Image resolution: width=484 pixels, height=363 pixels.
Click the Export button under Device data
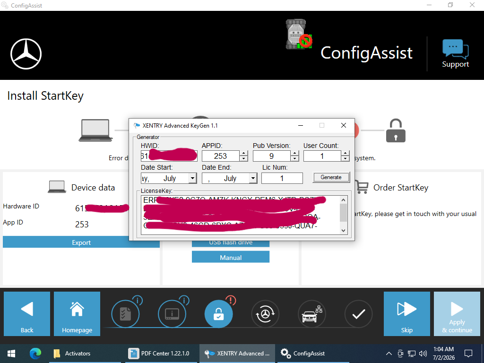tap(81, 242)
